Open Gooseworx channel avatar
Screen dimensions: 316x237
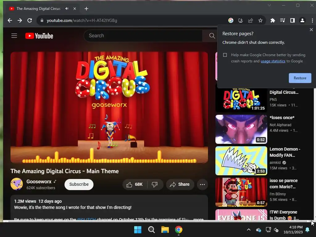click(17, 184)
